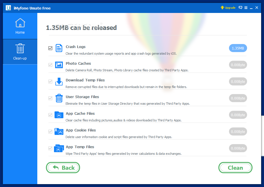Open the Home sidebar tab

(x=20, y=26)
